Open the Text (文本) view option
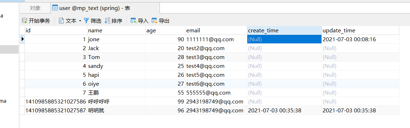The image size is (410, 128). point(68,21)
